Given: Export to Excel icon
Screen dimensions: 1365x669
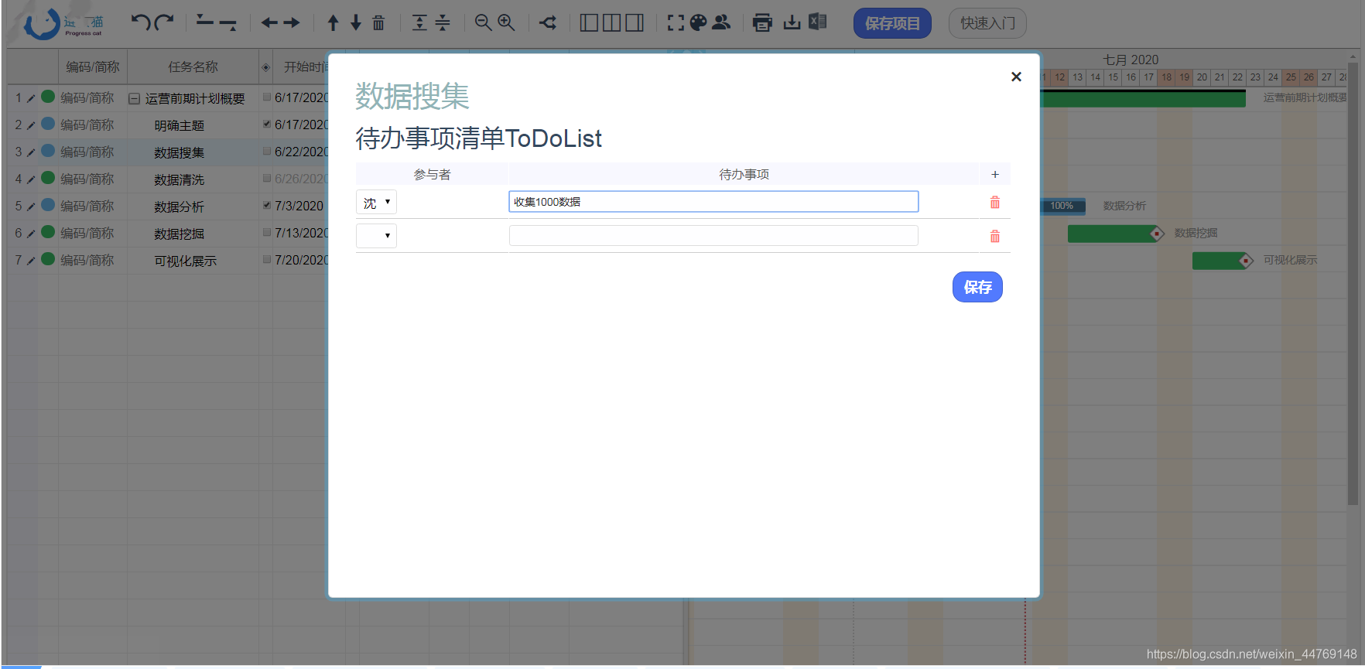Looking at the screenshot, I should click(818, 22).
